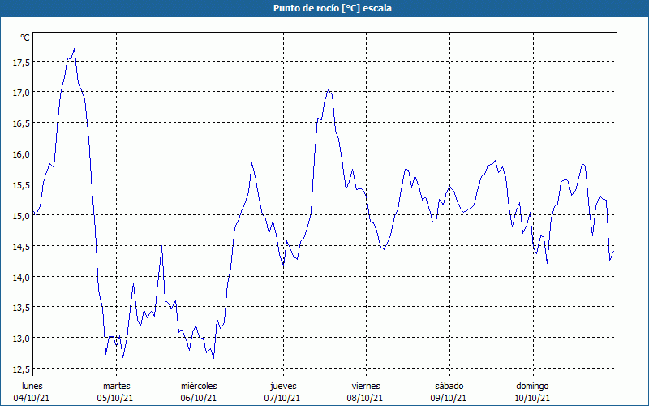
Task: Click the 17,5 y-axis label
Action: [21, 63]
